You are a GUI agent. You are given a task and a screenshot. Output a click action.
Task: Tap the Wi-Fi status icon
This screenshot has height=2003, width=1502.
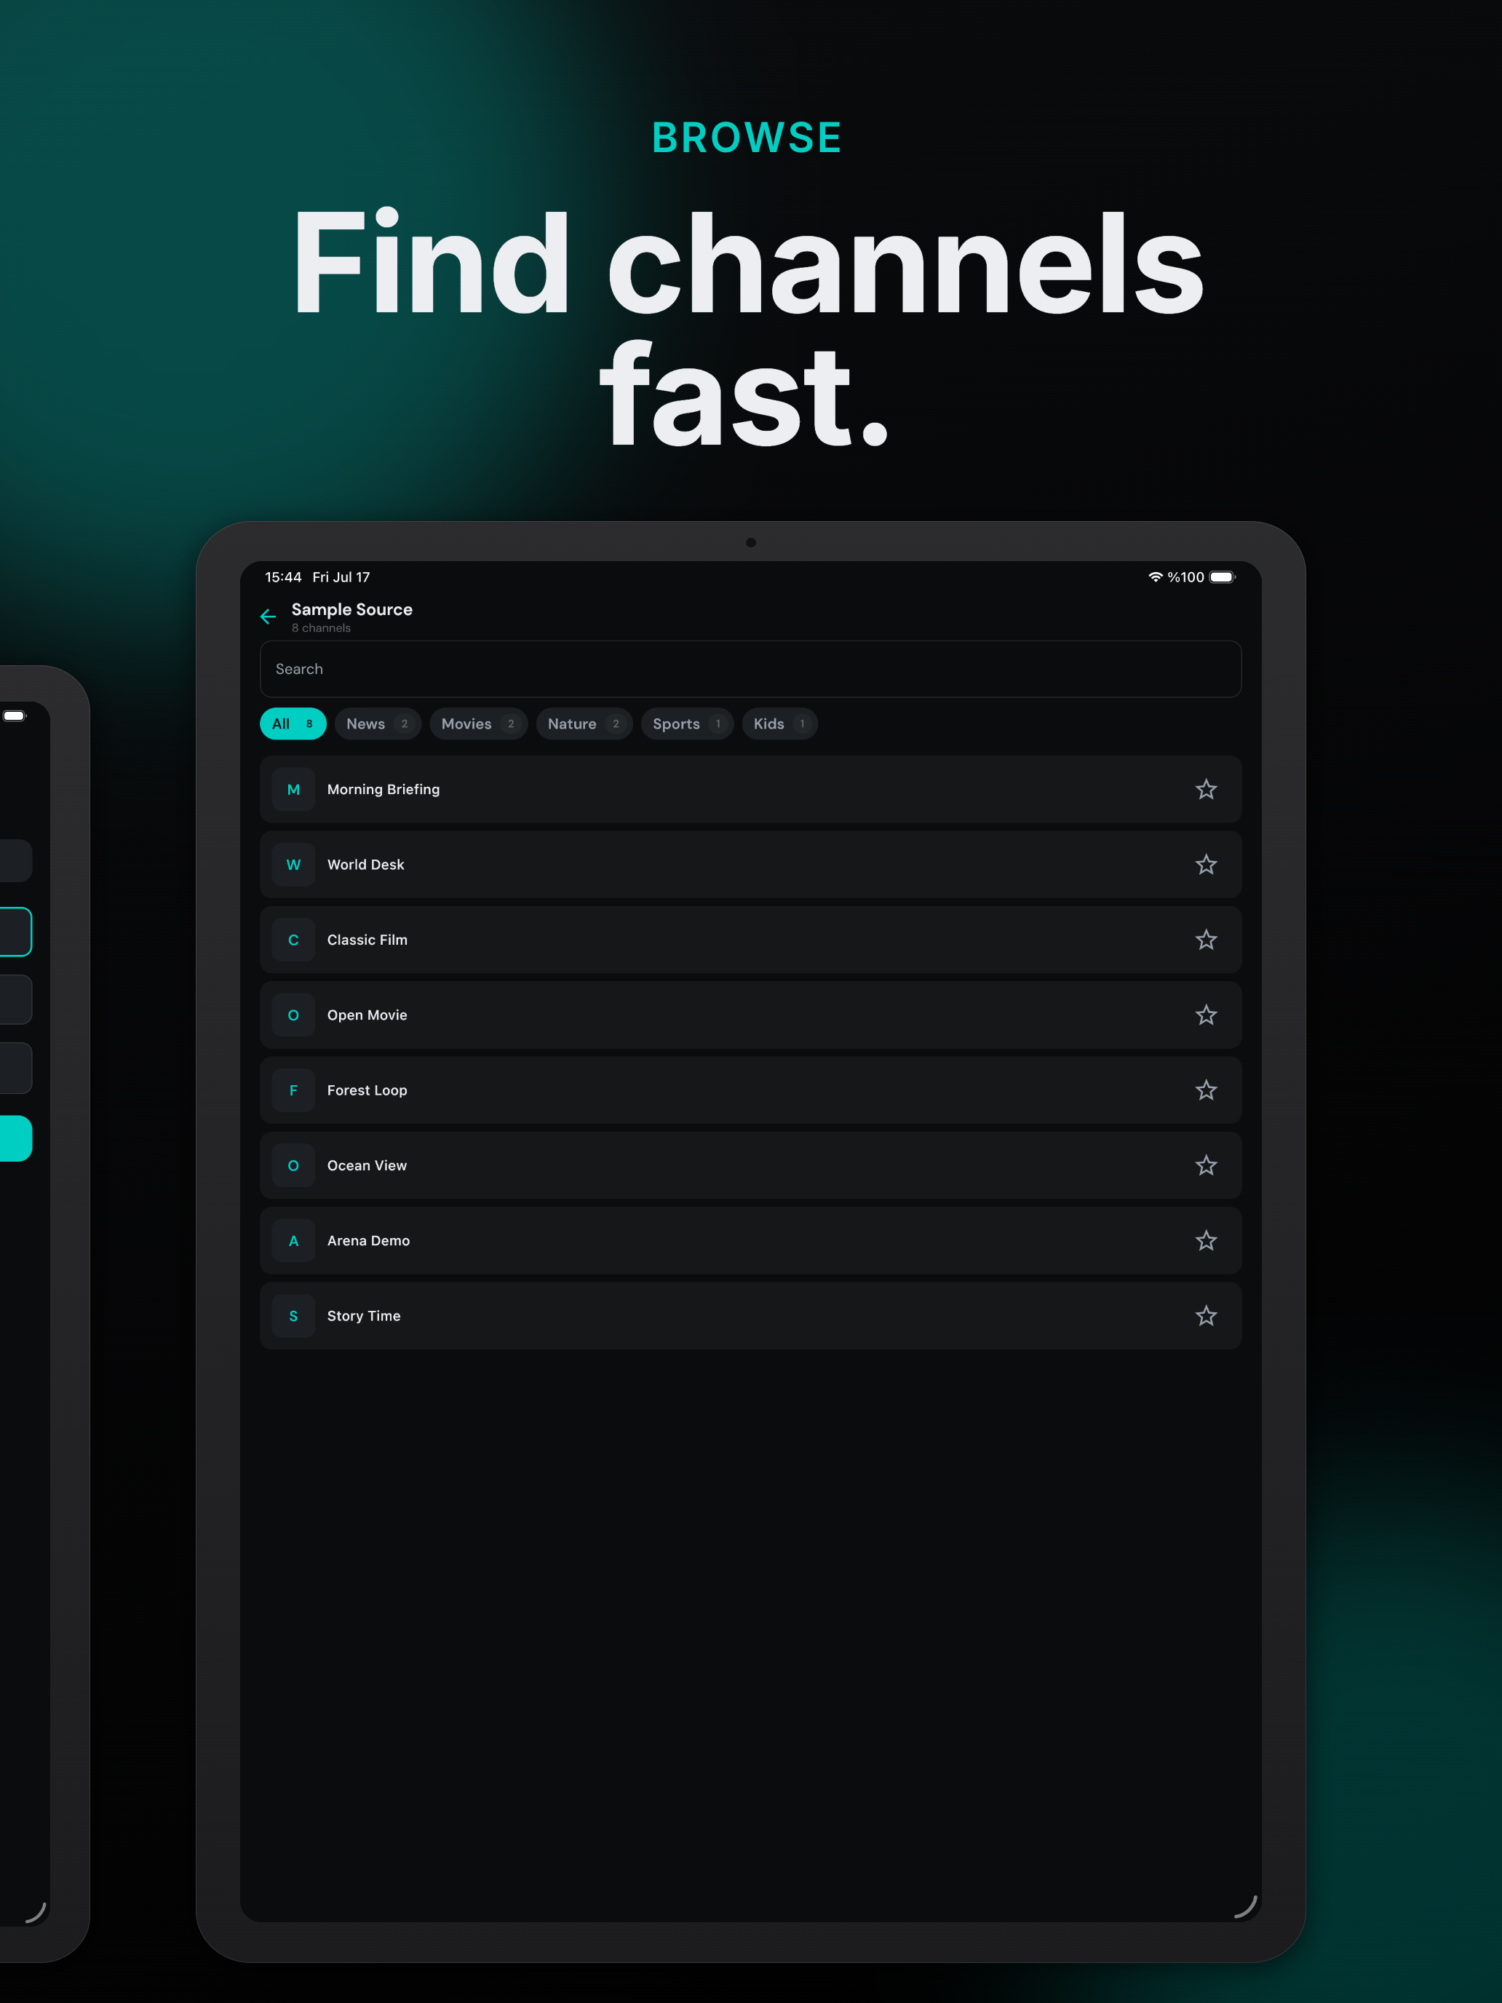1156,577
